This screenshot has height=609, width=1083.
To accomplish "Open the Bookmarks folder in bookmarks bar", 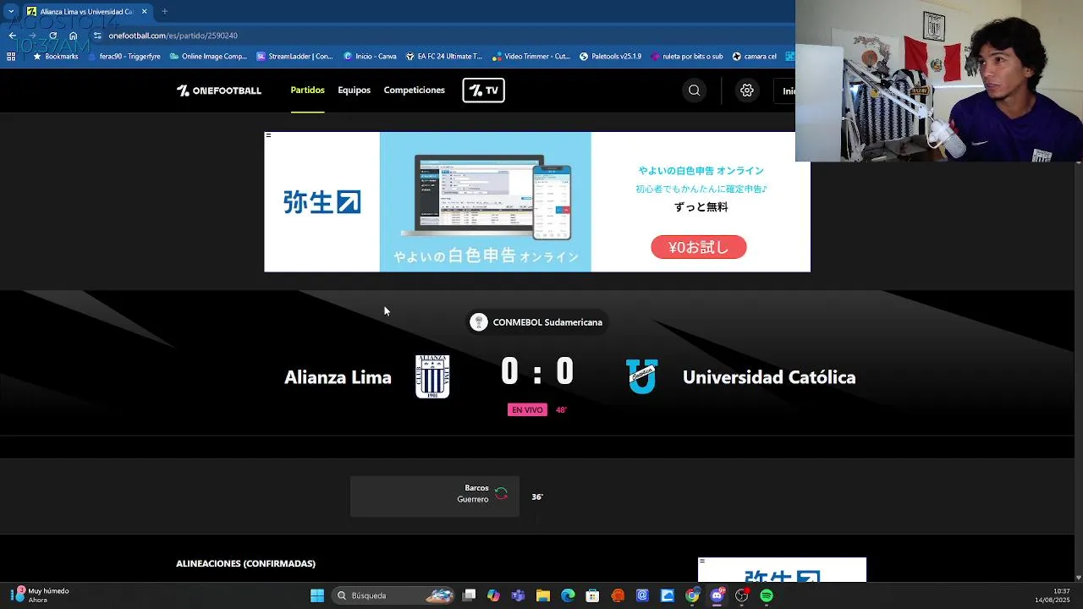I will pos(56,57).
